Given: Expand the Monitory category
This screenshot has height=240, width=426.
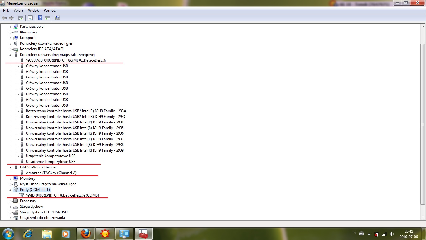Looking at the screenshot, I should [10, 178].
